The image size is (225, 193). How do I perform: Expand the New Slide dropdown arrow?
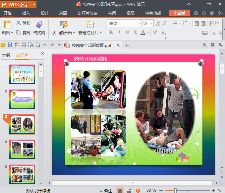coord(100,33)
